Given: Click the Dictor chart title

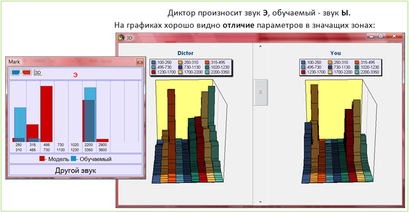Looking at the screenshot, I should [x=185, y=53].
